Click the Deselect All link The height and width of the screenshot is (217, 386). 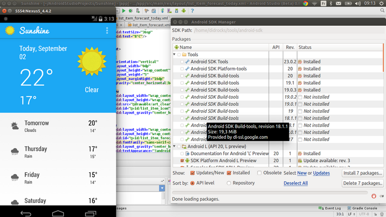point(296,183)
